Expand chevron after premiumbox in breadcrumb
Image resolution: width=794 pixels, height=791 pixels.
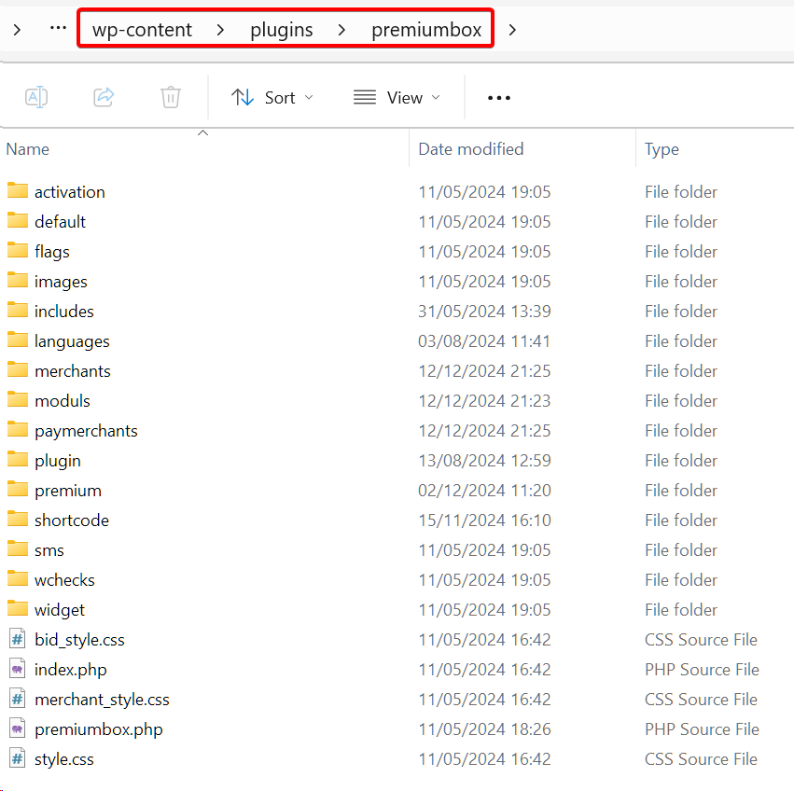tap(512, 30)
